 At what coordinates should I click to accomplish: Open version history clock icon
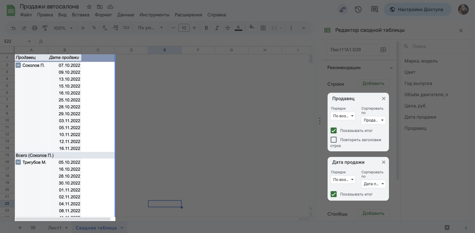click(x=358, y=10)
